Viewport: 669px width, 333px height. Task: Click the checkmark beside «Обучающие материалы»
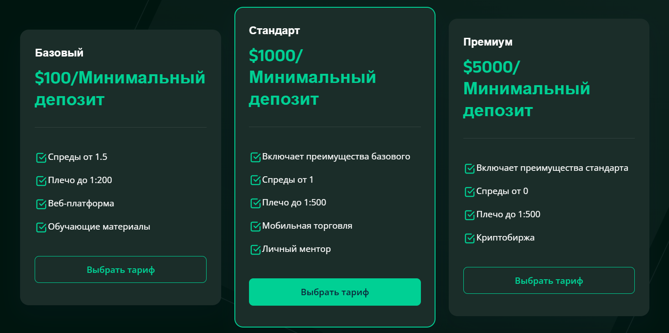tap(41, 226)
